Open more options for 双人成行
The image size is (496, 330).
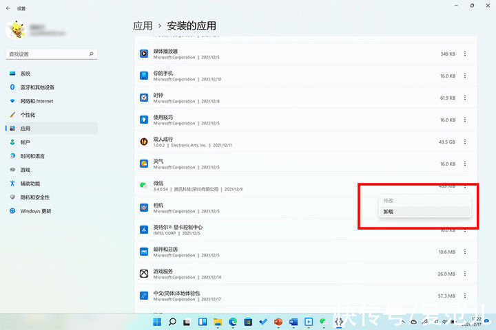click(465, 142)
